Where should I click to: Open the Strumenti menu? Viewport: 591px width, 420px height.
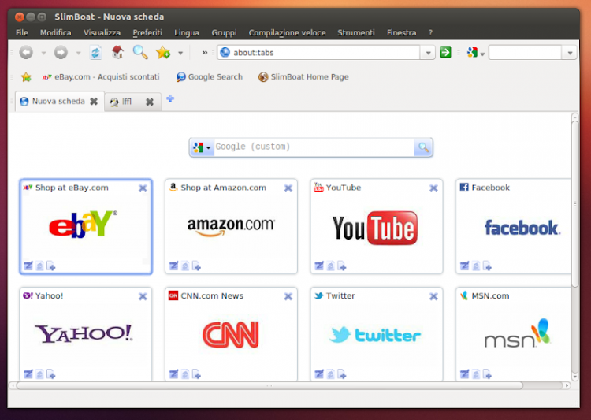[356, 33]
